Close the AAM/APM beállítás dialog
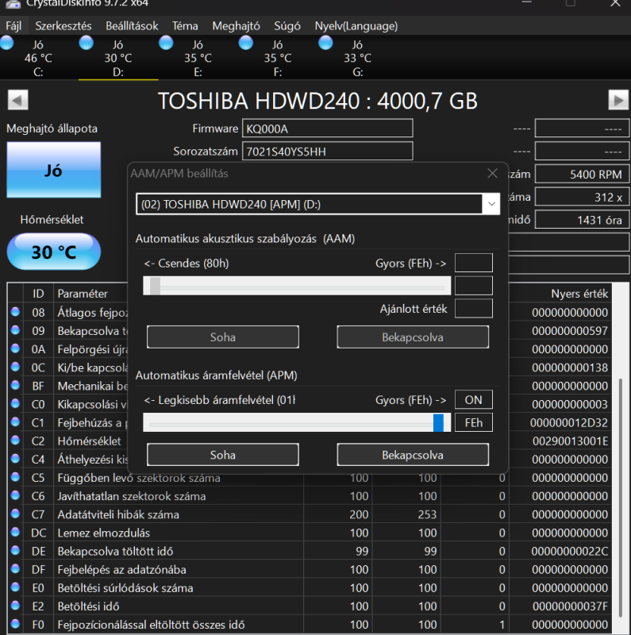 (x=492, y=173)
